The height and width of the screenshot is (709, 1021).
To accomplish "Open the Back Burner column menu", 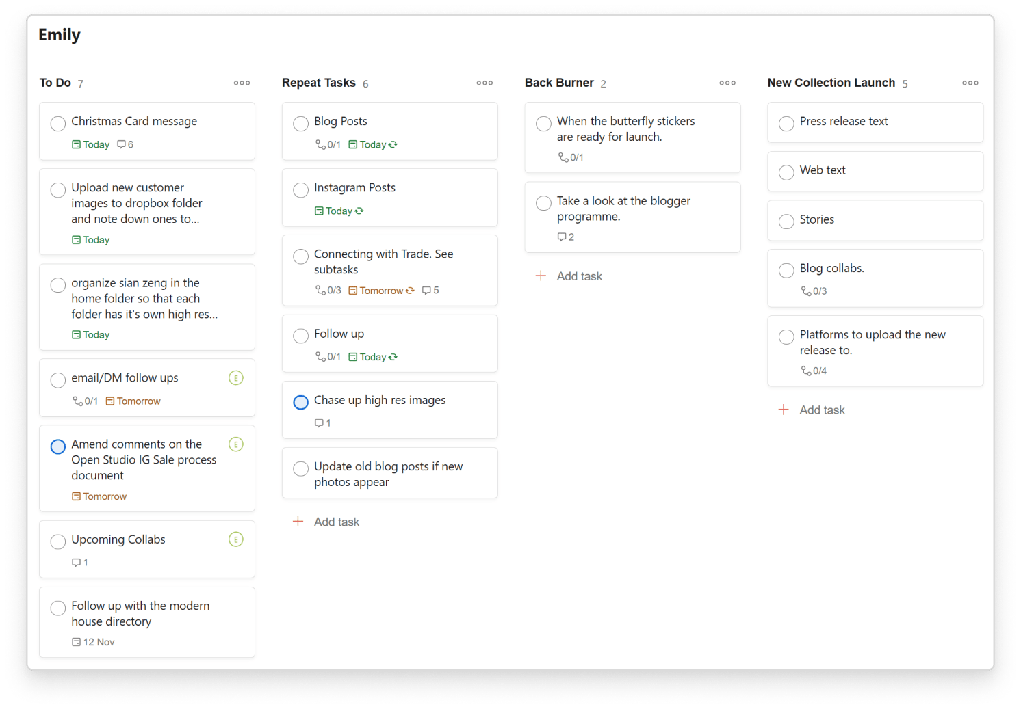I will [727, 83].
